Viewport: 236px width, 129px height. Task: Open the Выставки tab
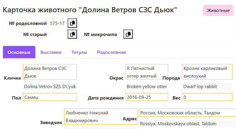[x=51, y=52]
